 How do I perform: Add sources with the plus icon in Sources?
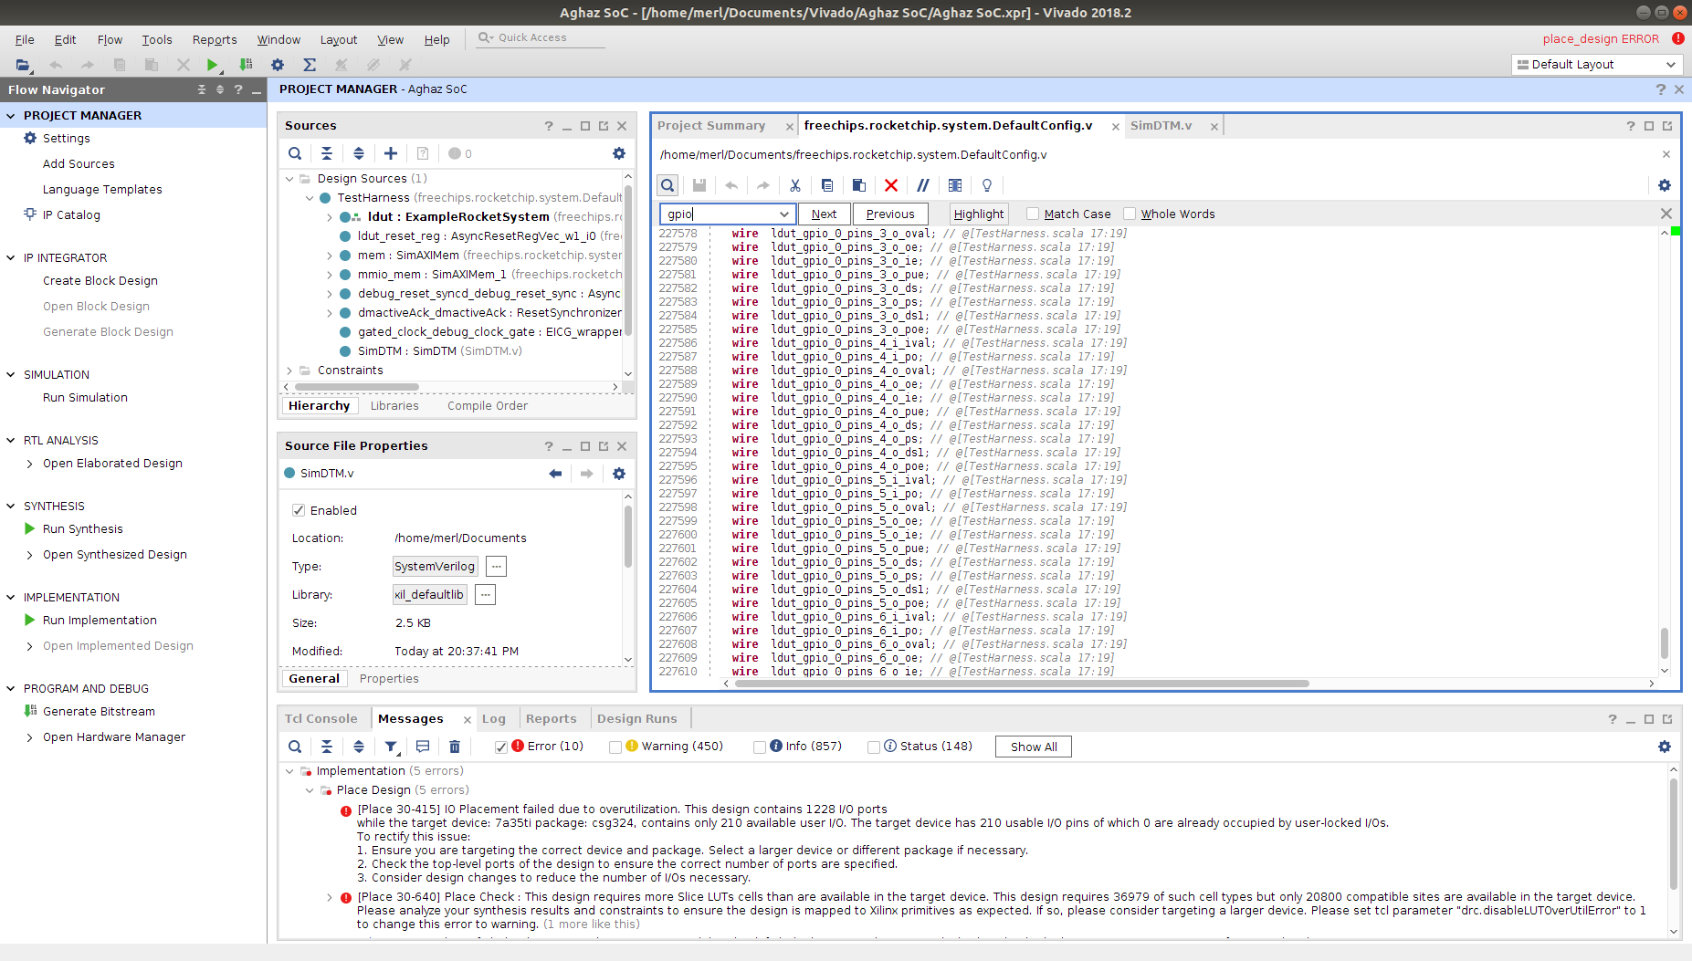(390, 153)
